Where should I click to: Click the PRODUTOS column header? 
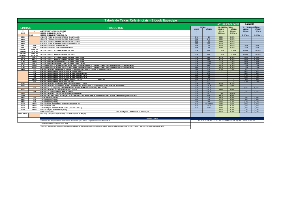pos(115,28)
